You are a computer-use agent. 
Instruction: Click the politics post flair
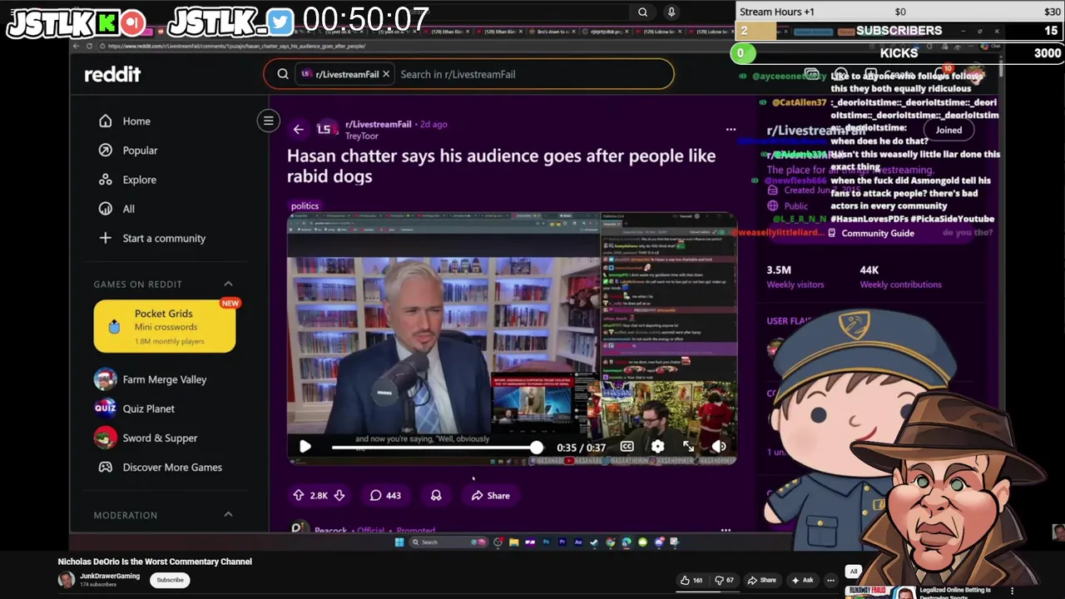tap(305, 205)
